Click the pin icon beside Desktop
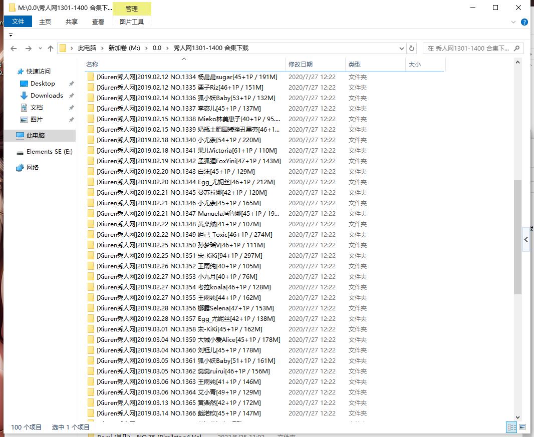The height and width of the screenshot is (437, 534). (71, 84)
